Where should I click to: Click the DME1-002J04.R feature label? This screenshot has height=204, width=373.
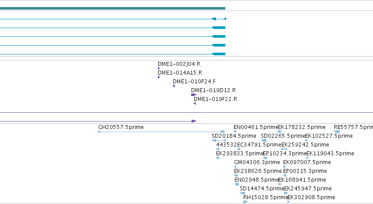(179, 64)
